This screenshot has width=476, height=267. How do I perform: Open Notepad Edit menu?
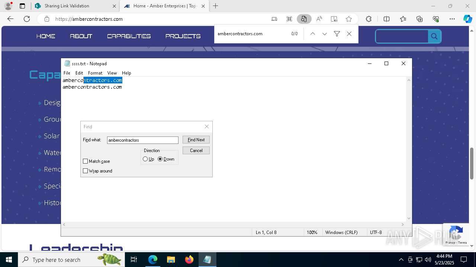pos(79,73)
